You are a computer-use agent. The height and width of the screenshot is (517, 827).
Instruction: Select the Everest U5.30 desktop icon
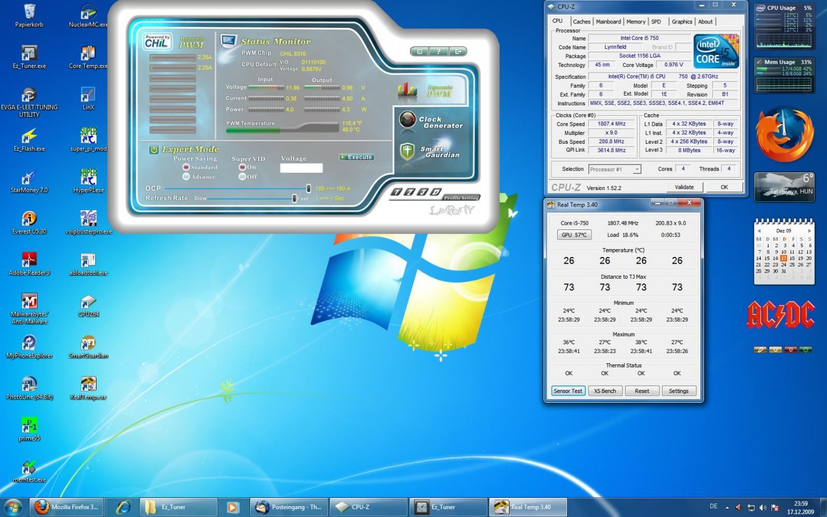coord(29,223)
